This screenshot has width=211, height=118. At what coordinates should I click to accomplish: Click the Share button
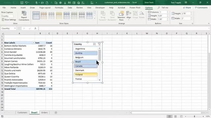coord(187,8)
